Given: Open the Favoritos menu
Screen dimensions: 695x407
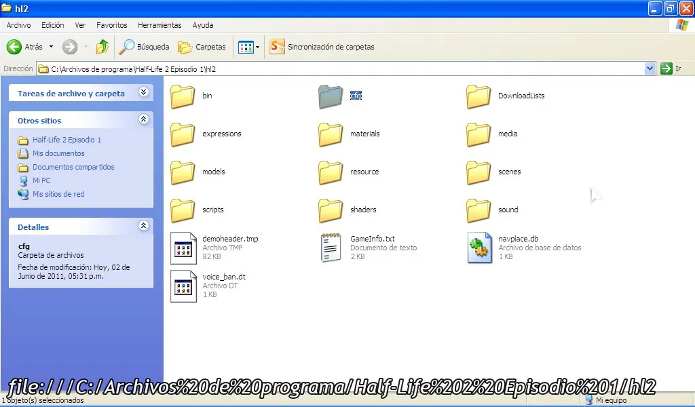Looking at the screenshot, I should pyautogui.click(x=111, y=25).
